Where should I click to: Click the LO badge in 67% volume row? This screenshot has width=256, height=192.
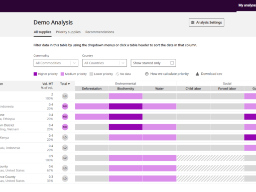point(65,168)
